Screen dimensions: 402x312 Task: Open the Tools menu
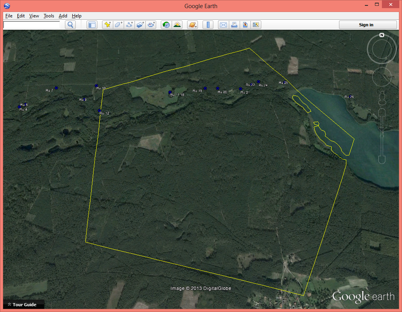click(49, 16)
